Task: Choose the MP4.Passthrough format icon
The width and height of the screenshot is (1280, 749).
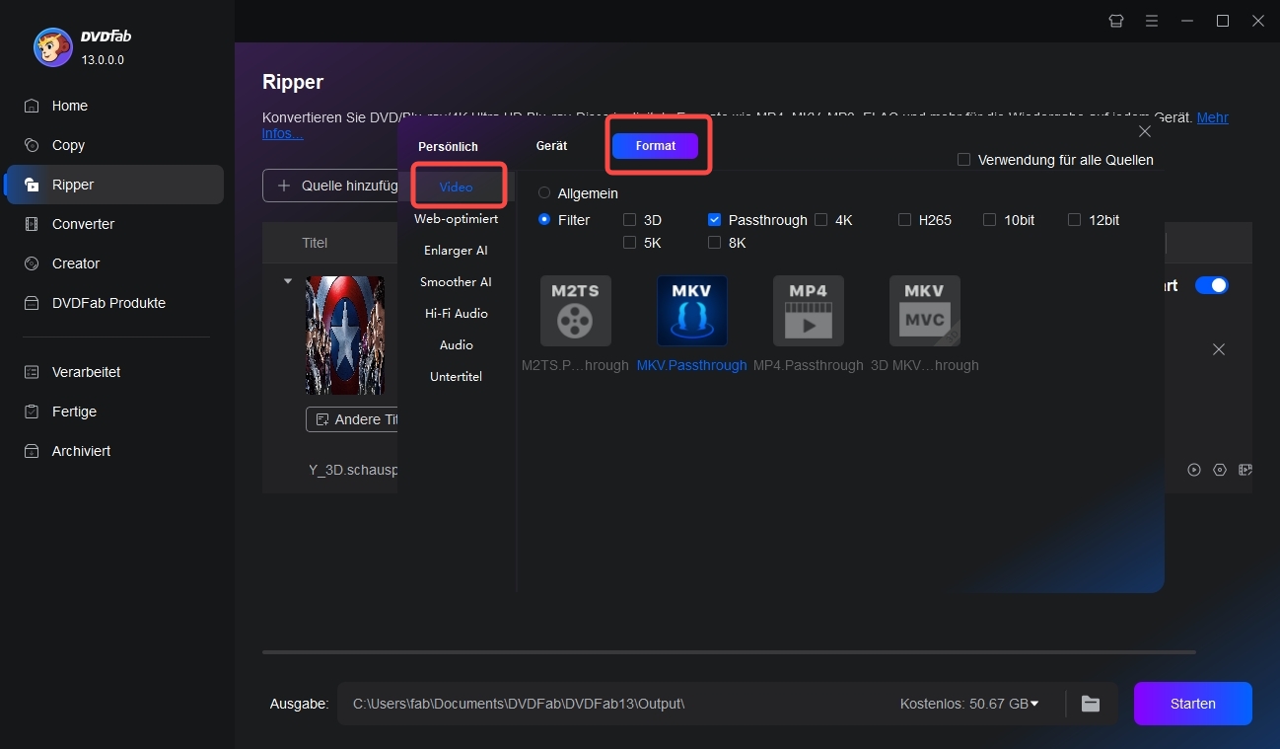Action: pos(808,311)
